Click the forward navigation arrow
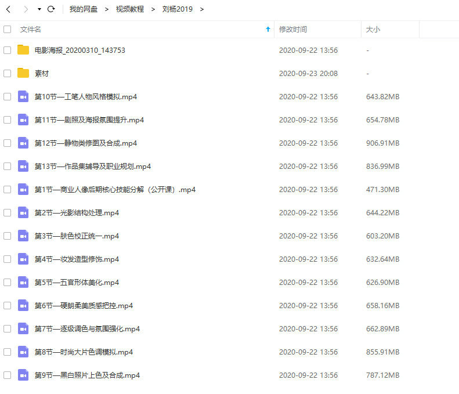The width and height of the screenshot is (459, 394). (x=25, y=9)
